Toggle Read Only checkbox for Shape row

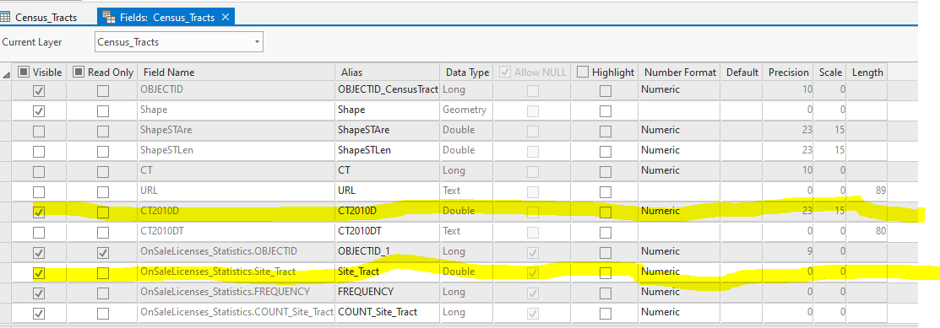pos(103,110)
